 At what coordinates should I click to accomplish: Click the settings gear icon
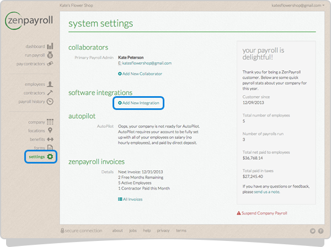tap(50, 156)
